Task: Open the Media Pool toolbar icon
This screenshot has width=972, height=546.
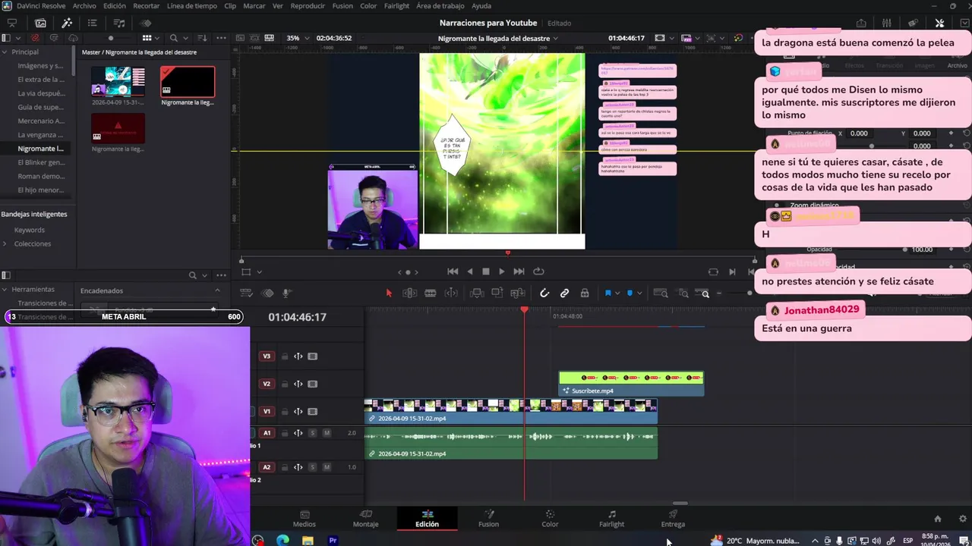Action: click(40, 23)
